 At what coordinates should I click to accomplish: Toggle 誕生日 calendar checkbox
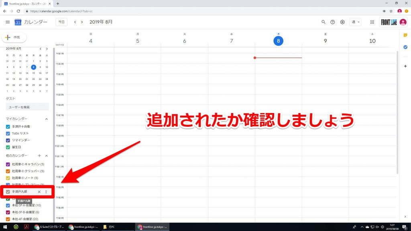[8, 147]
